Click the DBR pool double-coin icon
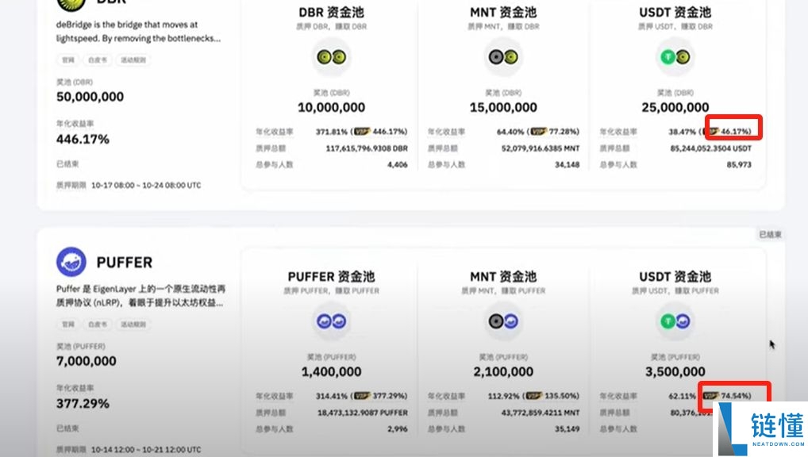This screenshot has height=457, width=808. tap(331, 57)
